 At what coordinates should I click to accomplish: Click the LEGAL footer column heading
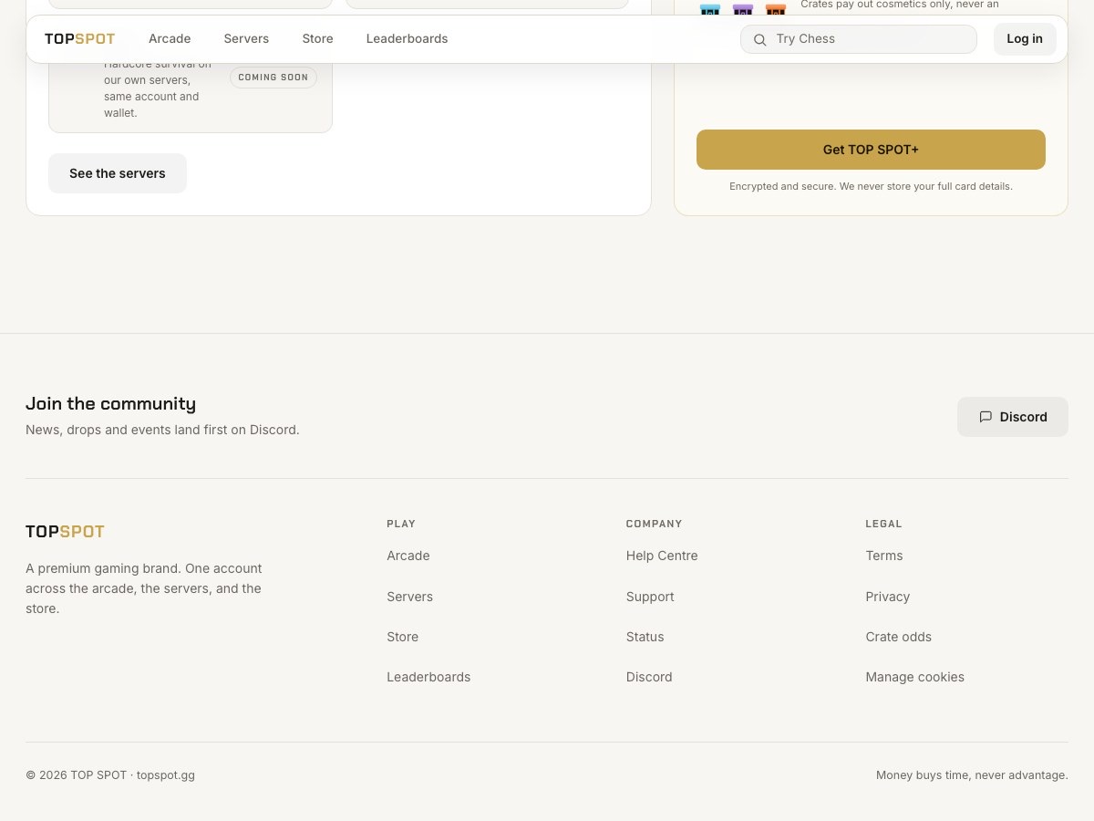coord(883,524)
